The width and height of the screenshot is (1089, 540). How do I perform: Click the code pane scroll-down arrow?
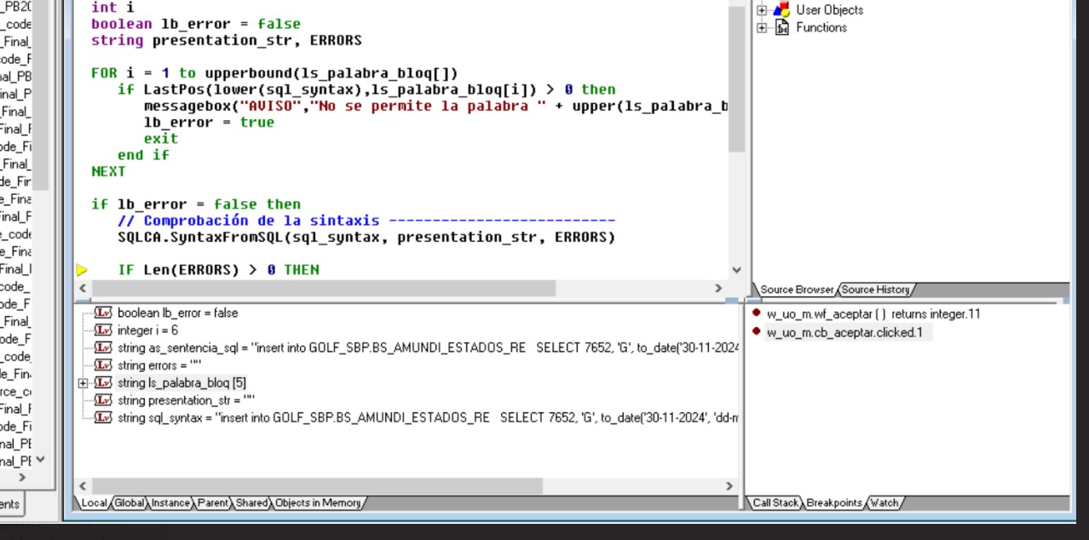pyautogui.click(x=736, y=270)
